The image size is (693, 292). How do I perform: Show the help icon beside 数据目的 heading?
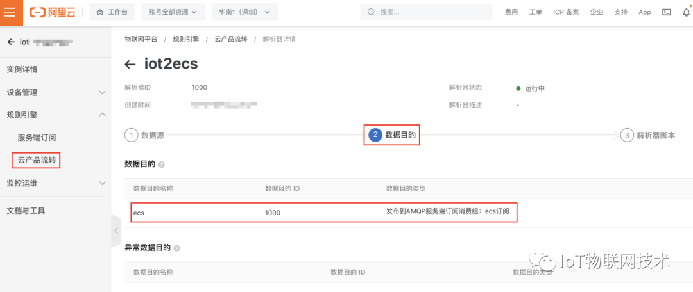(x=161, y=165)
